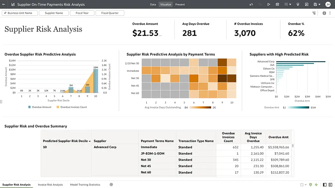Open the Invoice Risk Analysis canvas
335x188 pixels.
tap(50, 185)
